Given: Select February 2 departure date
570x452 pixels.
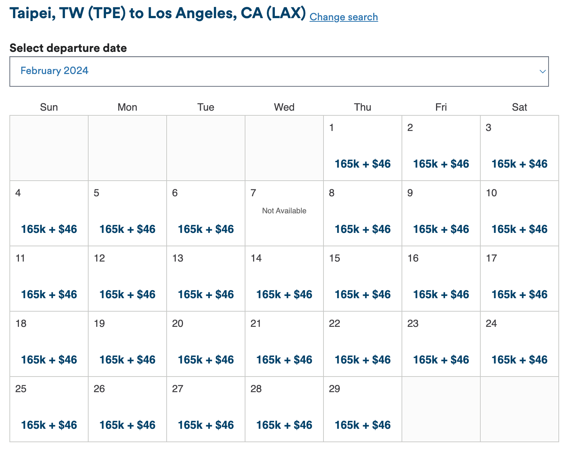Looking at the screenshot, I should (x=441, y=164).
